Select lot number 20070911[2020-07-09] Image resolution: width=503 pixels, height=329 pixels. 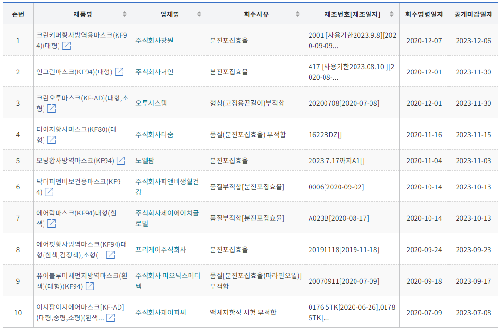pos(344,281)
